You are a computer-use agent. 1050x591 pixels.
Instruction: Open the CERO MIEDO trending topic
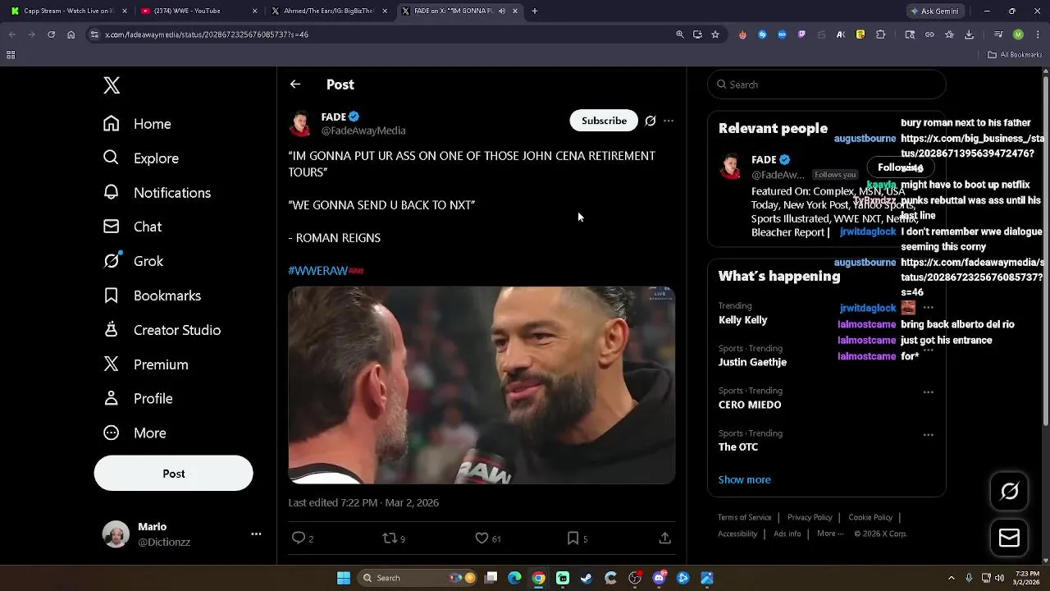click(x=750, y=405)
